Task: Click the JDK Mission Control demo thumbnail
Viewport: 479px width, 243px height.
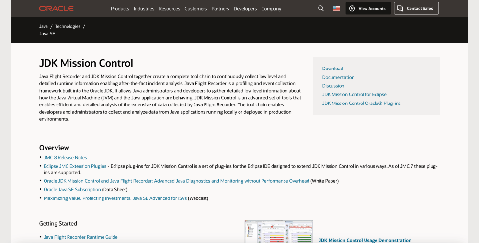Action: (279, 231)
